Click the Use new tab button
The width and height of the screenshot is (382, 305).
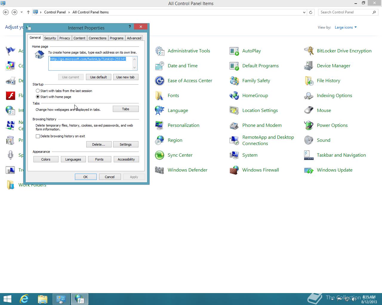(x=125, y=77)
